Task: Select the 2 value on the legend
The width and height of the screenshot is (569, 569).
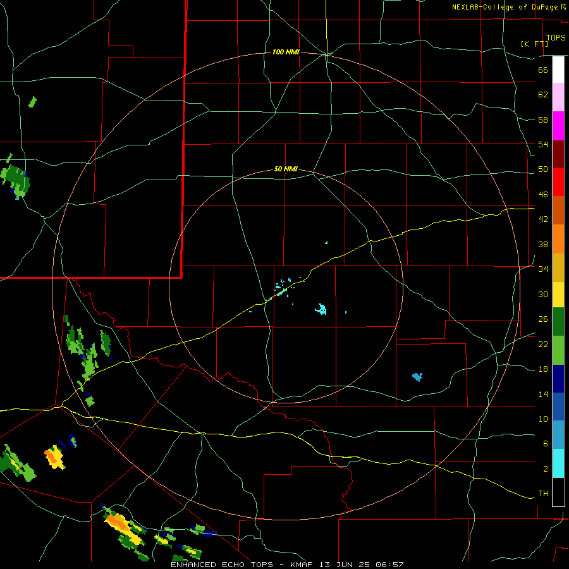Action: tap(545, 469)
